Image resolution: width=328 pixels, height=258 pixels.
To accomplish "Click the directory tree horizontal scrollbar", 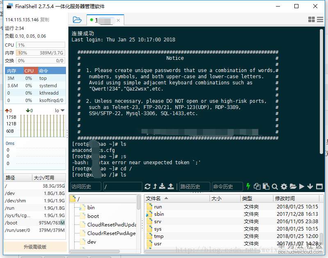I will click(95, 251).
